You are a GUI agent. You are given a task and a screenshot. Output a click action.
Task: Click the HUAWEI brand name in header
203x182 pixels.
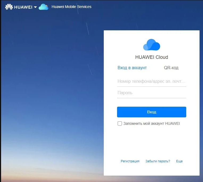(x=23, y=7)
